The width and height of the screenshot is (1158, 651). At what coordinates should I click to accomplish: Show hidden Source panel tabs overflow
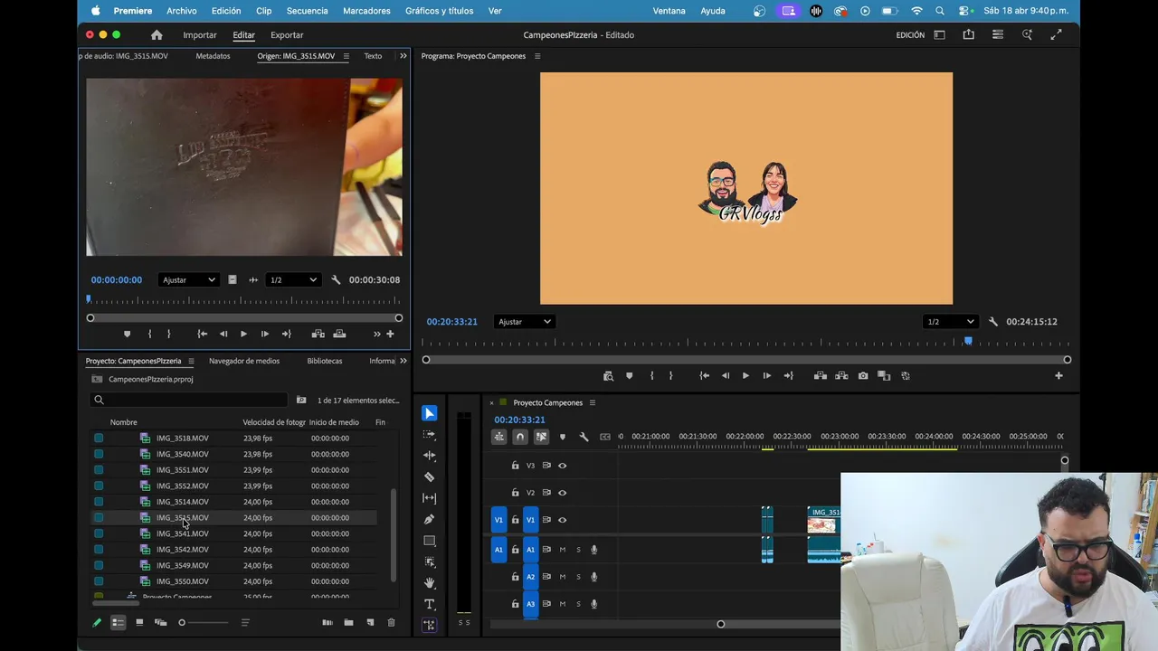coord(403,56)
